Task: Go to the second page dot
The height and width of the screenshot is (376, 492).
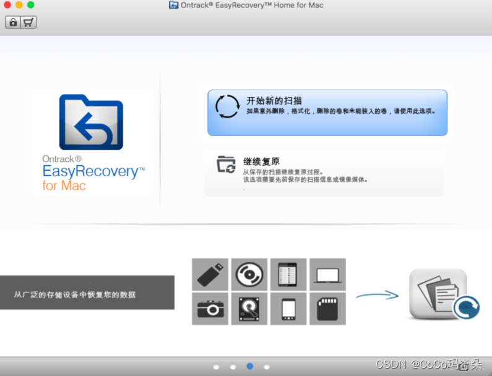Action: [x=233, y=367]
